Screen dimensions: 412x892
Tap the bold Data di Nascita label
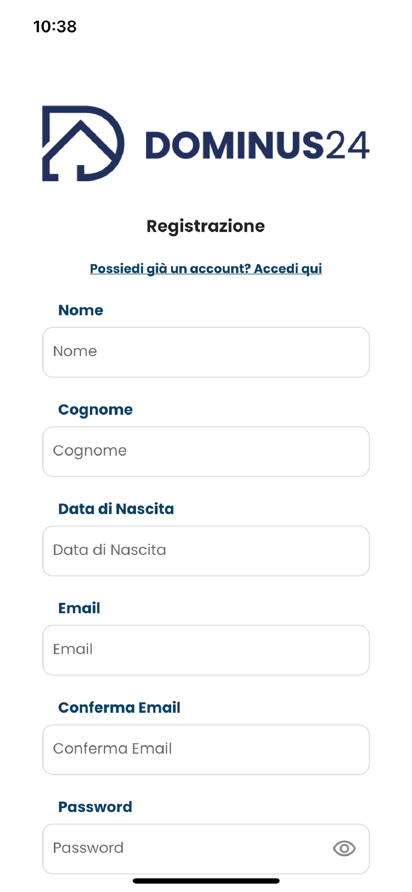click(116, 509)
